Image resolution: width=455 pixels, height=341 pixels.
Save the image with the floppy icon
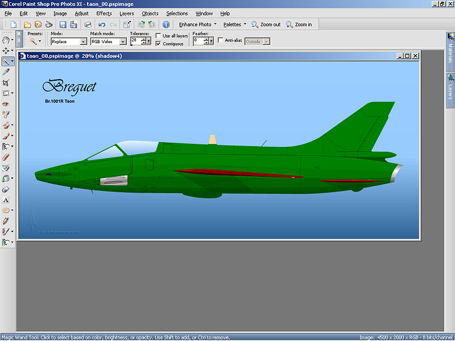pyautogui.click(x=63, y=24)
